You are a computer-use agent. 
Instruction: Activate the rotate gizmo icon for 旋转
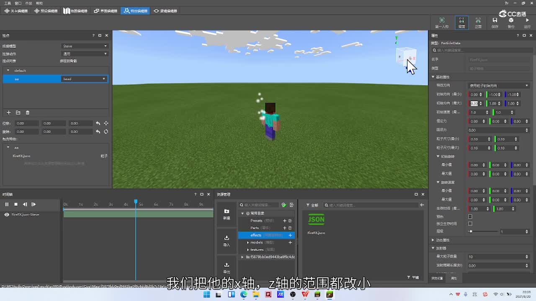click(106, 132)
